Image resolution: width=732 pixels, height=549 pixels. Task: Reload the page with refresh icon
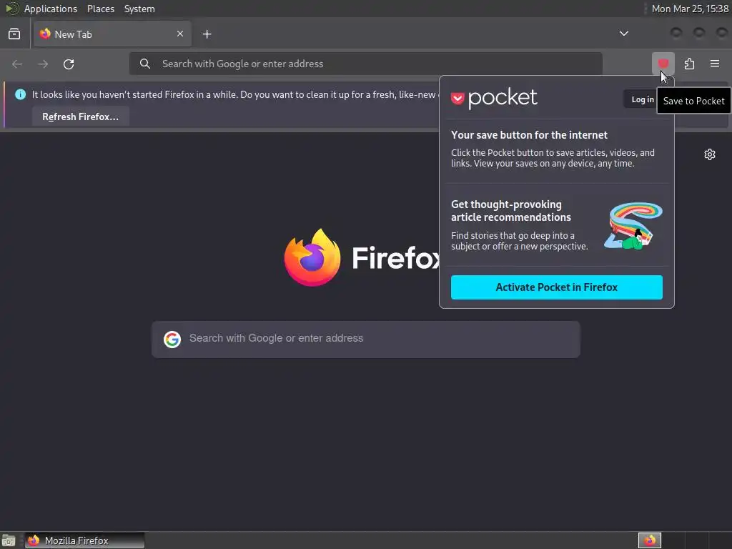click(69, 64)
